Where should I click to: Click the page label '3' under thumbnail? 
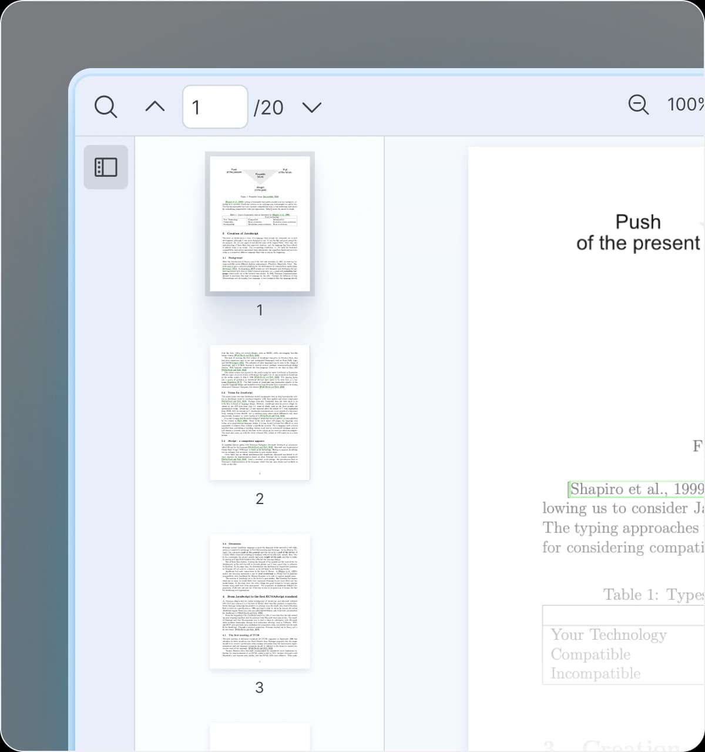click(x=260, y=687)
